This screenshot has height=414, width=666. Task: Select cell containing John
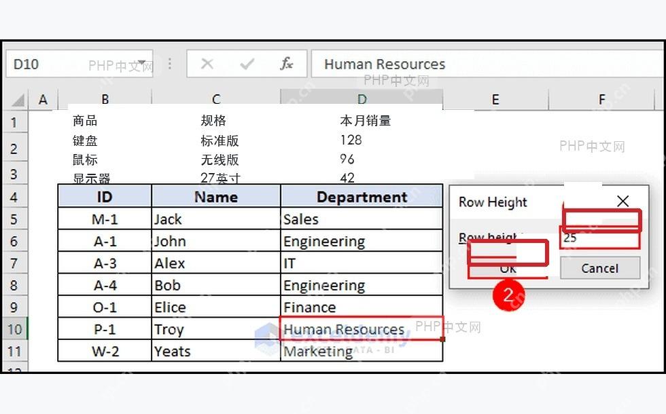(x=216, y=241)
